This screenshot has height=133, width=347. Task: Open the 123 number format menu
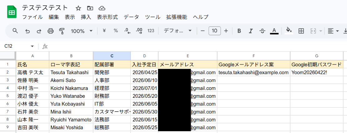tap(151, 31)
